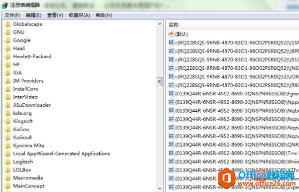The width and height of the screenshot is (299, 192).
Task: Select the KuGou key
Action: pyautogui.click(x=21, y=129)
